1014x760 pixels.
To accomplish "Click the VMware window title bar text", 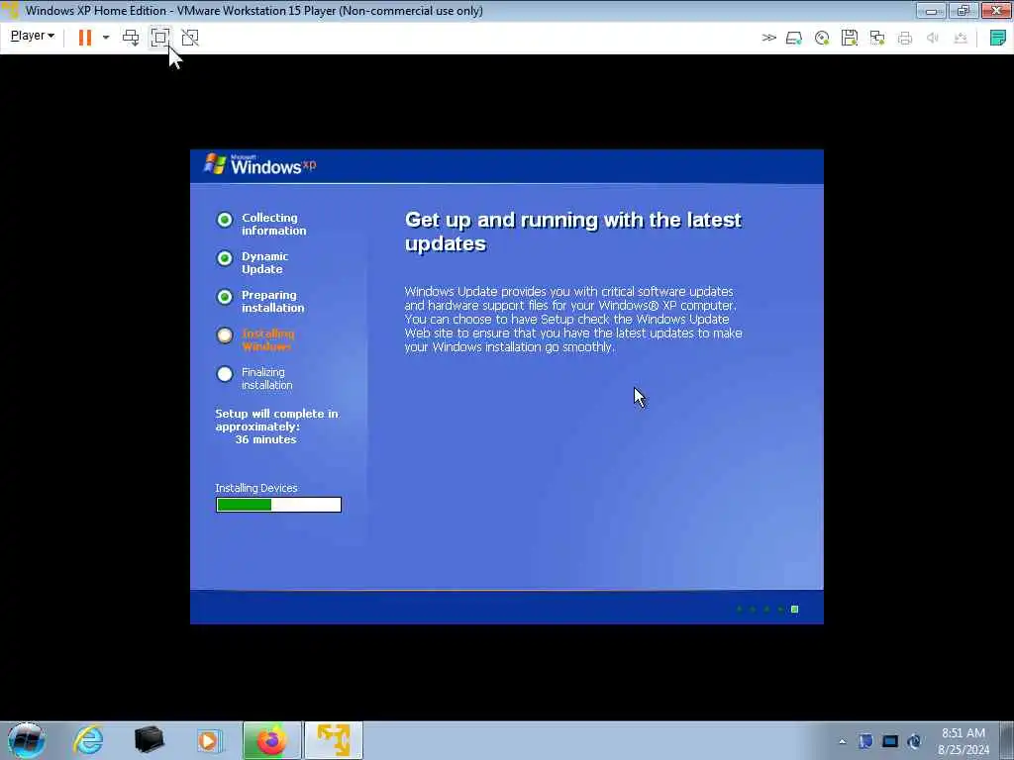I will tap(254, 10).
